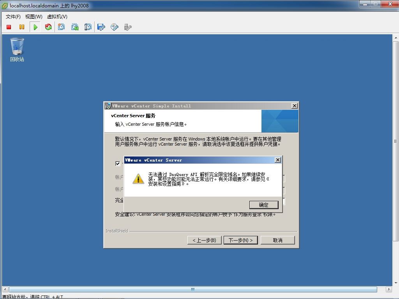The image size is (399, 299).
Task: Click the InstallShield label
Action: click(x=117, y=231)
